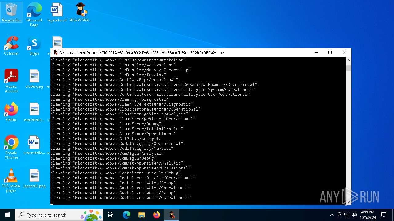Open the notification center icon
394x221 pixels.
(x=384, y=215)
